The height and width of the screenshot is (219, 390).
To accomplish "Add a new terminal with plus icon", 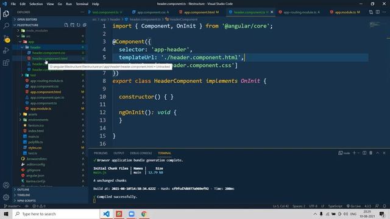I will (x=354, y=153).
